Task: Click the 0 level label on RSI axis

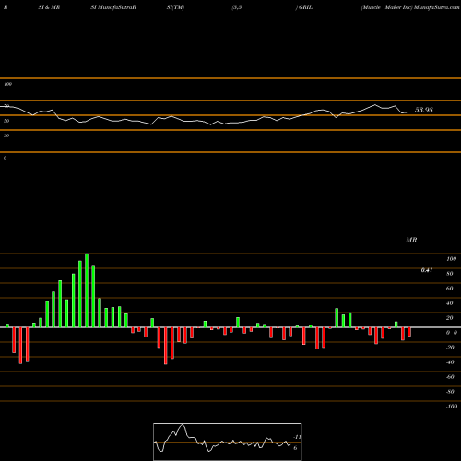Action: tap(5, 158)
